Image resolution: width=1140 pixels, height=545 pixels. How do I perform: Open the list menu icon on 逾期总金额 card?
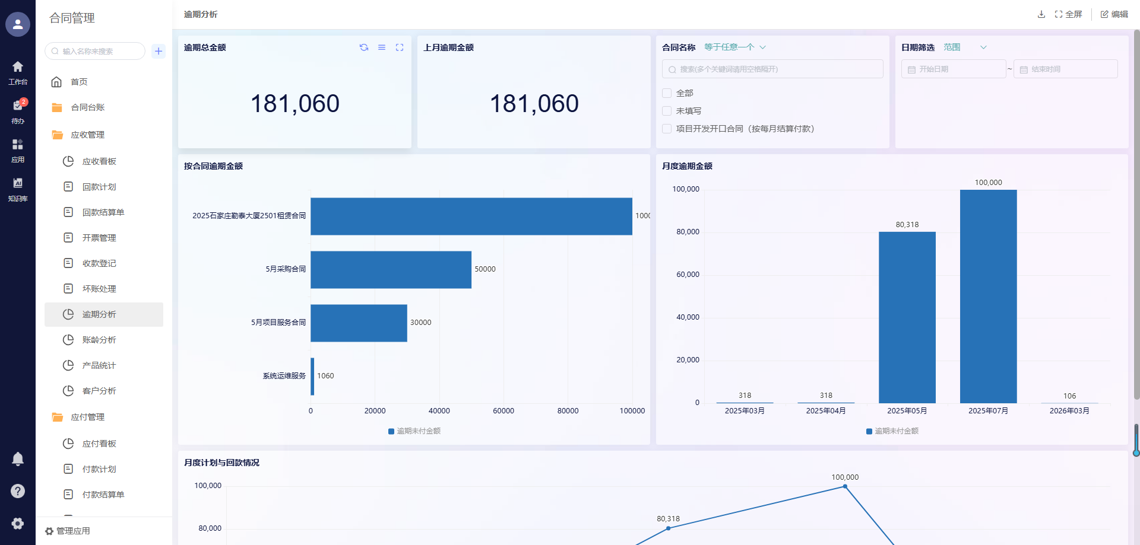pyautogui.click(x=382, y=47)
